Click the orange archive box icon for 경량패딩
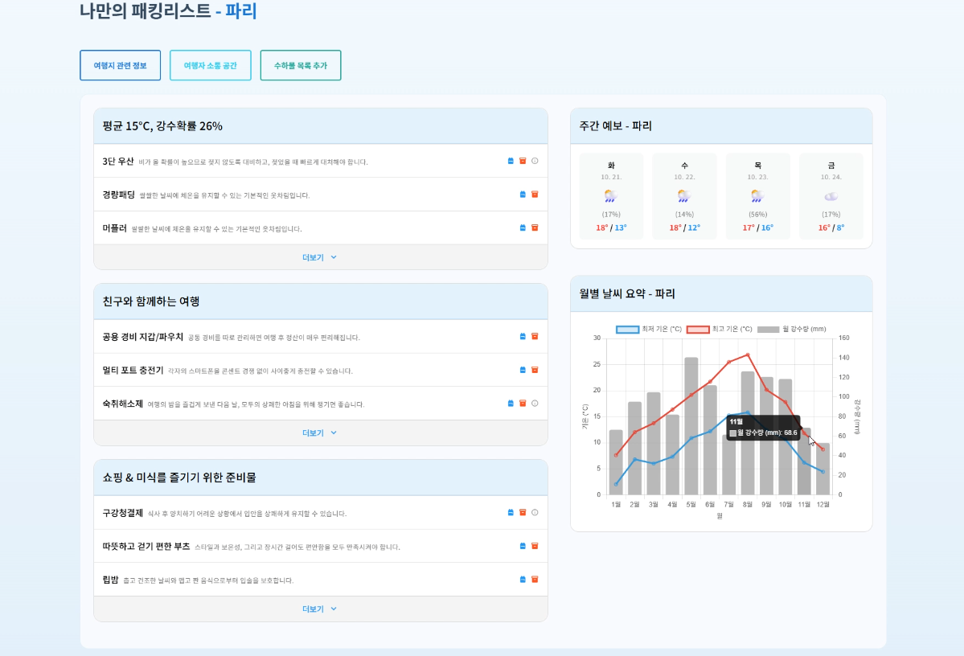Image resolution: width=964 pixels, height=656 pixels. (535, 195)
